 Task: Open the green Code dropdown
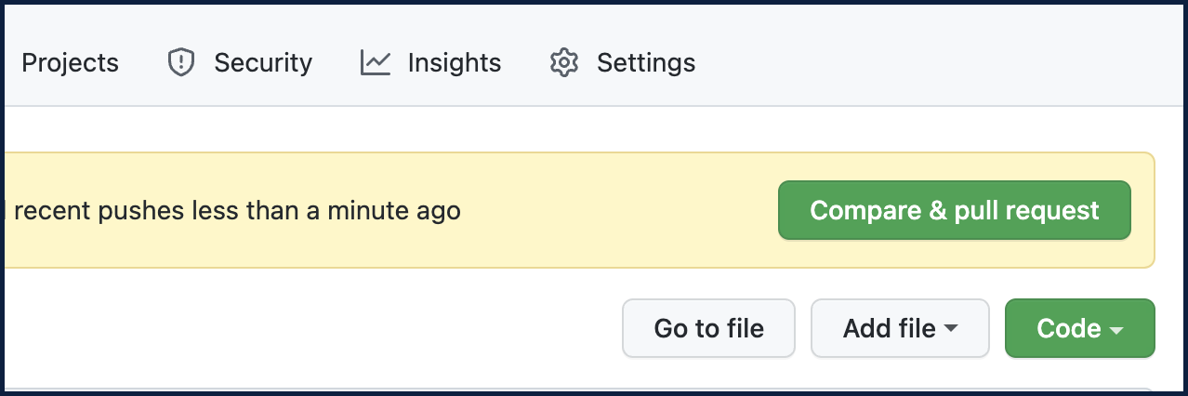click(1080, 328)
